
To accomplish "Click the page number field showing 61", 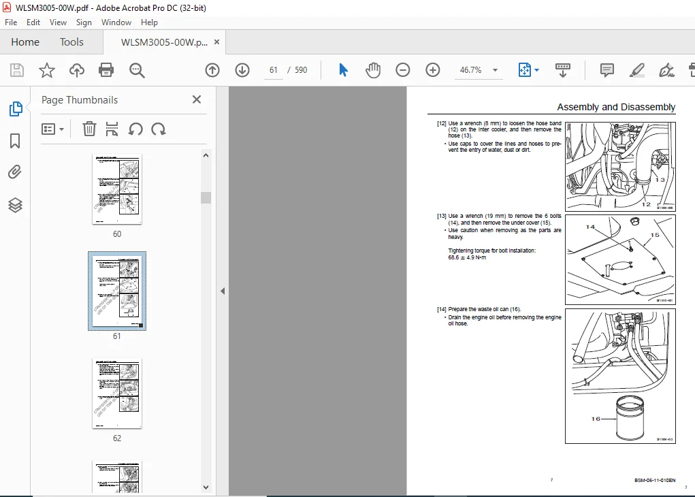I will point(274,70).
